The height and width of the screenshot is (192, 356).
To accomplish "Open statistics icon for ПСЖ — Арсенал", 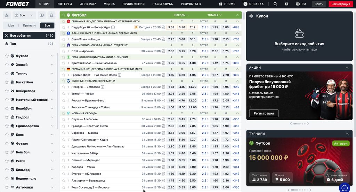I will [x=163, y=51].
